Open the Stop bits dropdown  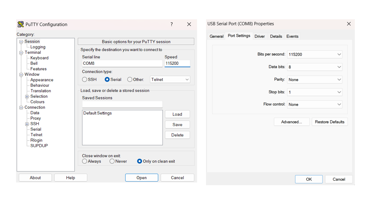pos(315,92)
